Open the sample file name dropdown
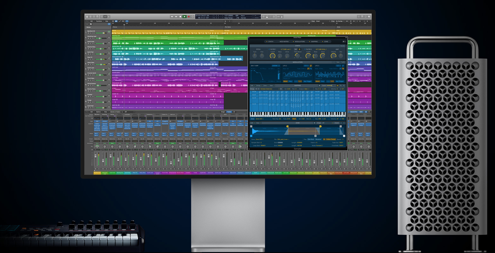The image size is (495, 253). coord(283,139)
